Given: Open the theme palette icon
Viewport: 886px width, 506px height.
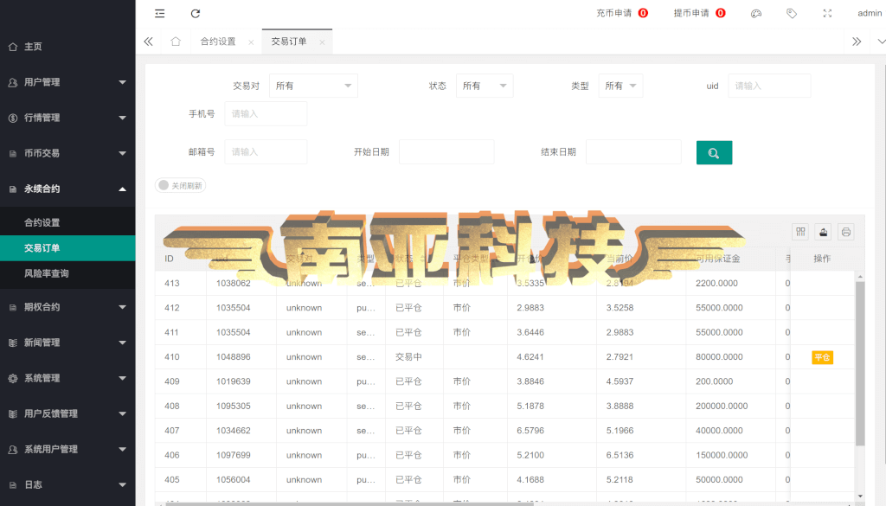Looking at the screenshot, I should [x=756, y=14].
